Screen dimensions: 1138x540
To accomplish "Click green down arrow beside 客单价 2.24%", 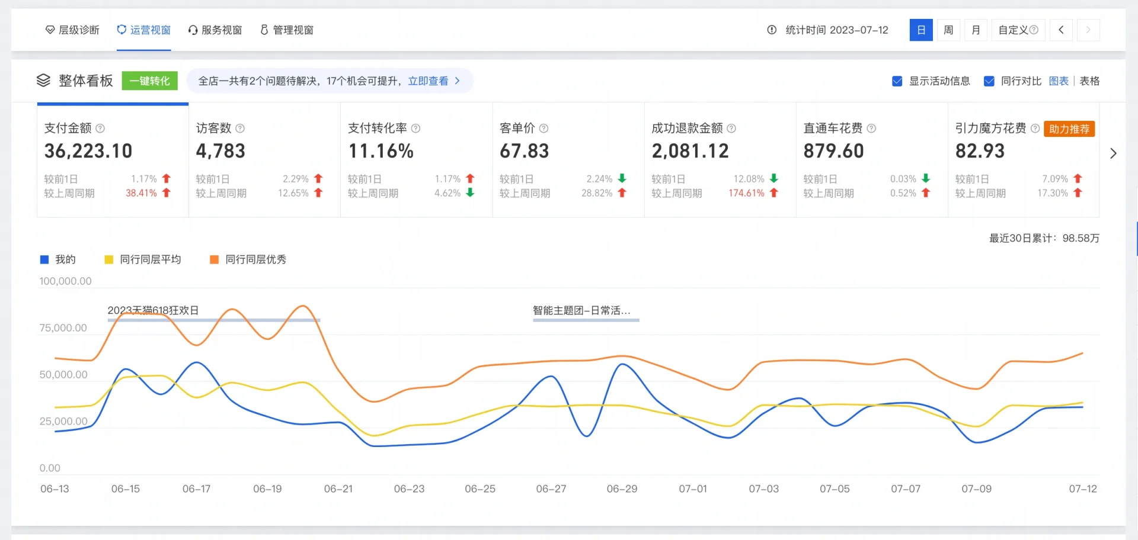I will (x=622, y=178).
